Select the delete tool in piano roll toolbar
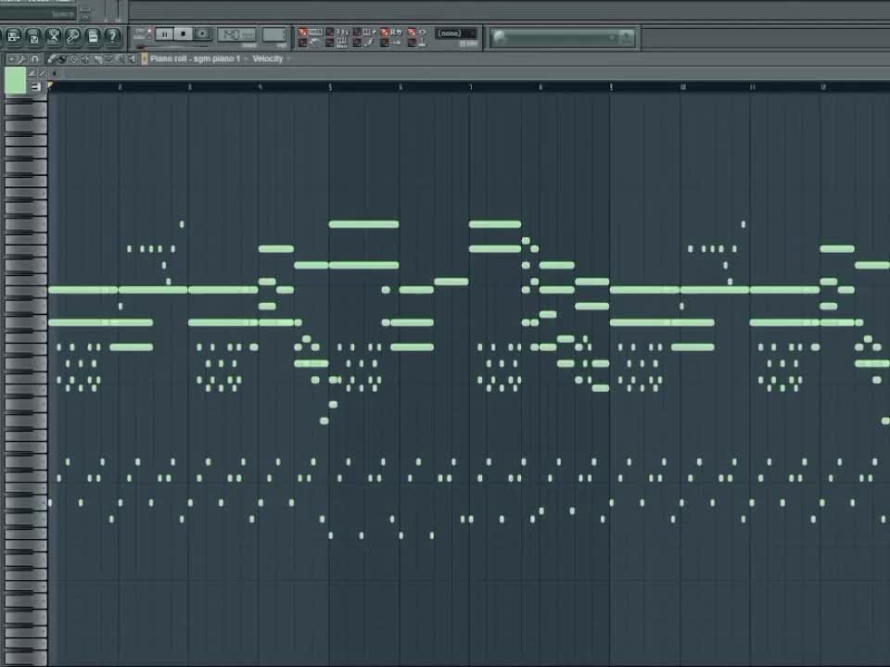The width and height of the screenshot is (890, 667). 74,58
